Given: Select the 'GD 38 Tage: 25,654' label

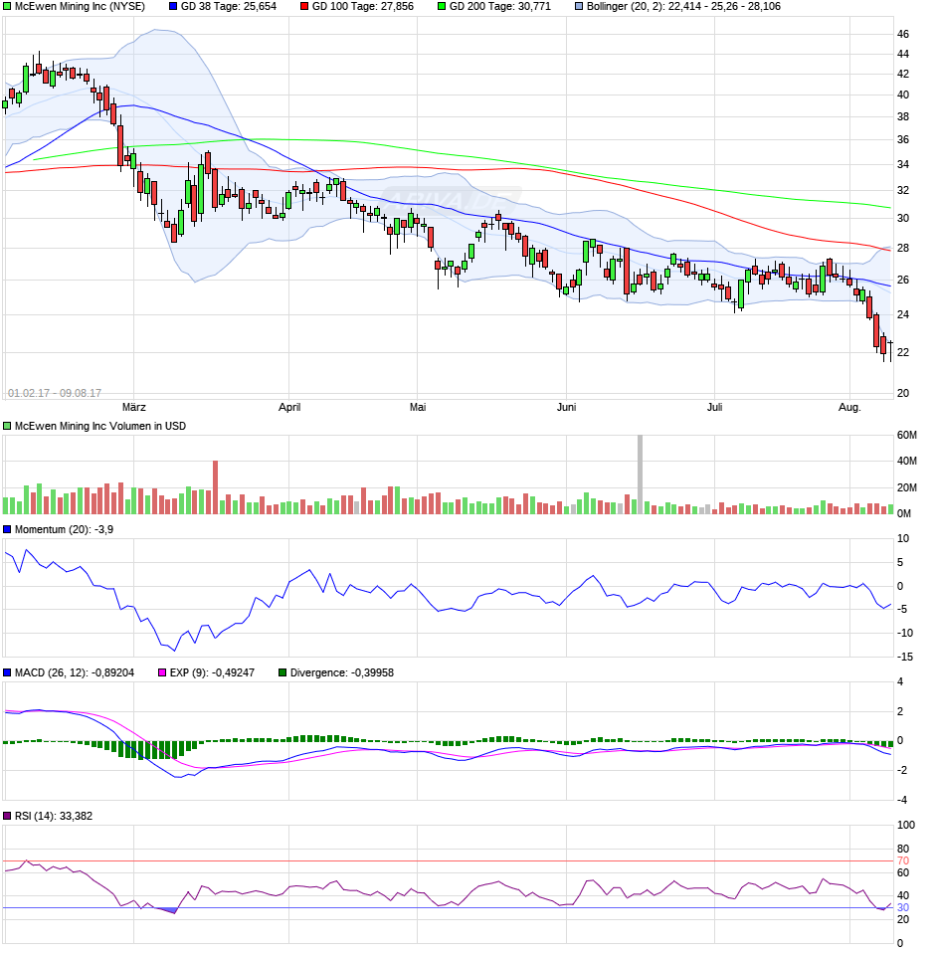Looking at the screenshot, I should point(229,7).
